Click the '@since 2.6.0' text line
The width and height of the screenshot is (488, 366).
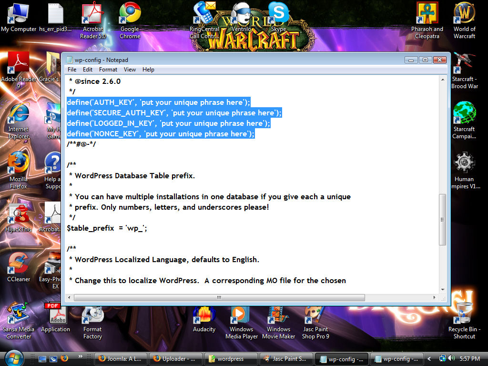pyautogui.click(x=95, y=81)
